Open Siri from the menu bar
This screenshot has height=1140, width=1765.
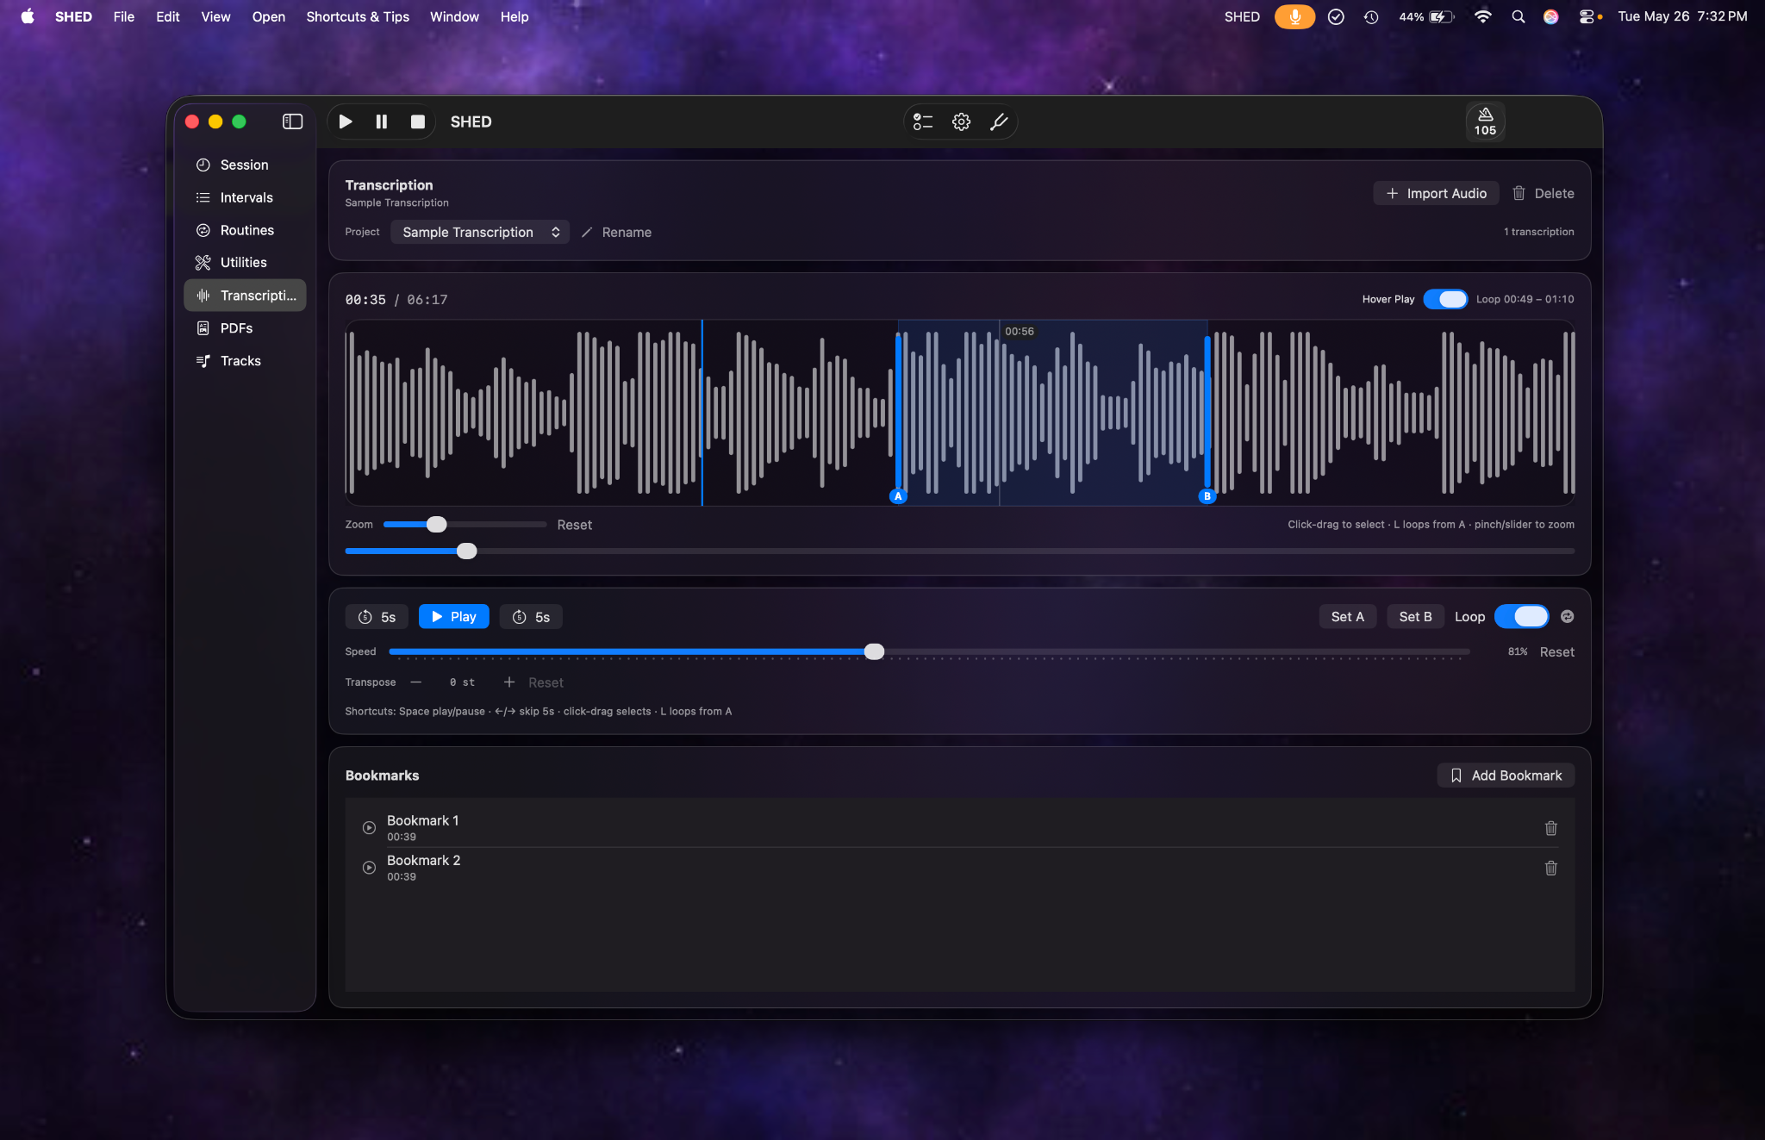click(1550, 16)
